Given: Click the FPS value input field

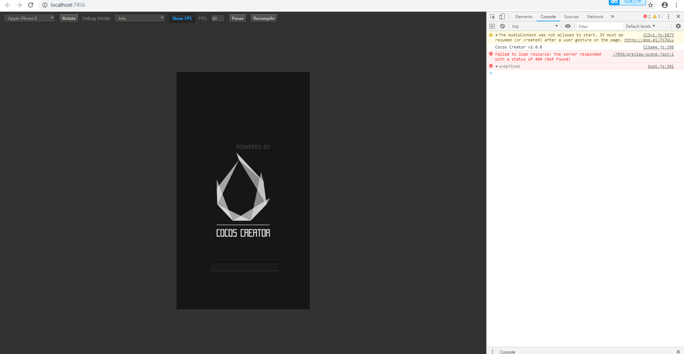Looking at the screenshot, I should [218, 19].
